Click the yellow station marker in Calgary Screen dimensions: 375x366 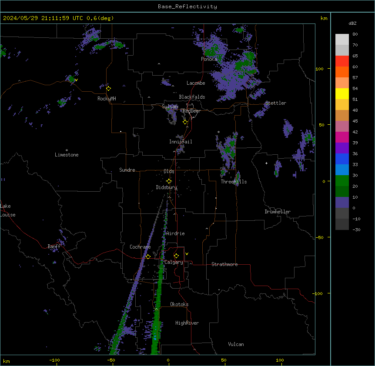pyautogui.click(x=176, y=256)
